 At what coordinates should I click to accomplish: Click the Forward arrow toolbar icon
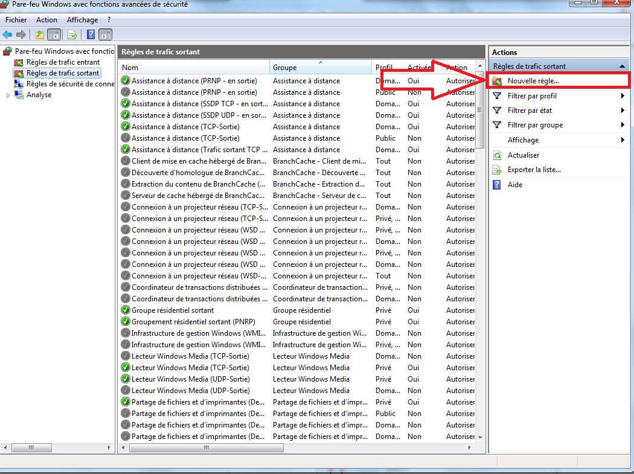coord(21,35)
